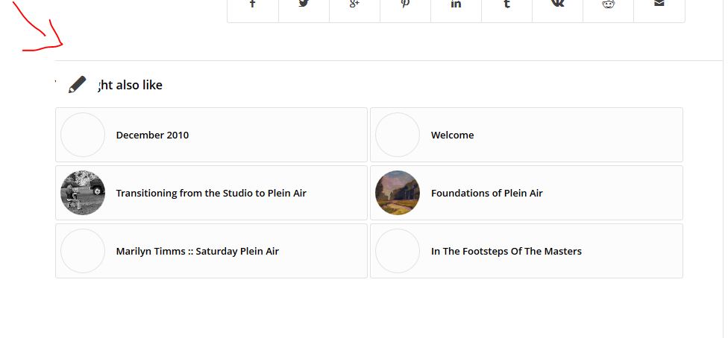Open Transitioning from the Studio to Plein Air

pyautogui.click(x=211, y=193)
